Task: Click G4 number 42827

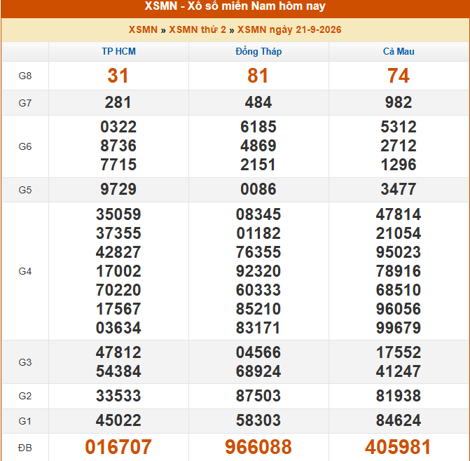Action: click(x=118, y=252)
